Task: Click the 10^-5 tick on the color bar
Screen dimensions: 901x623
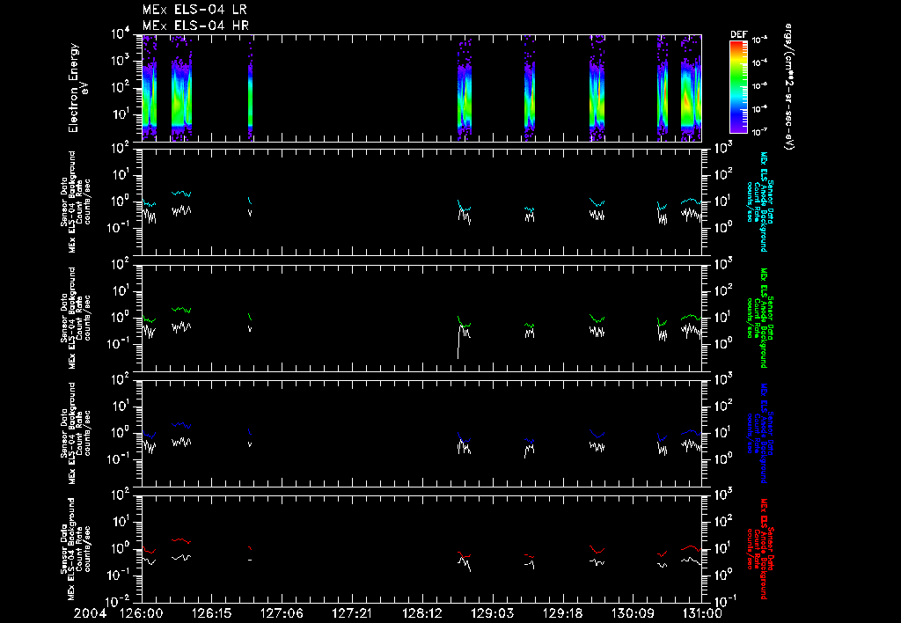Action: point(759,85)
